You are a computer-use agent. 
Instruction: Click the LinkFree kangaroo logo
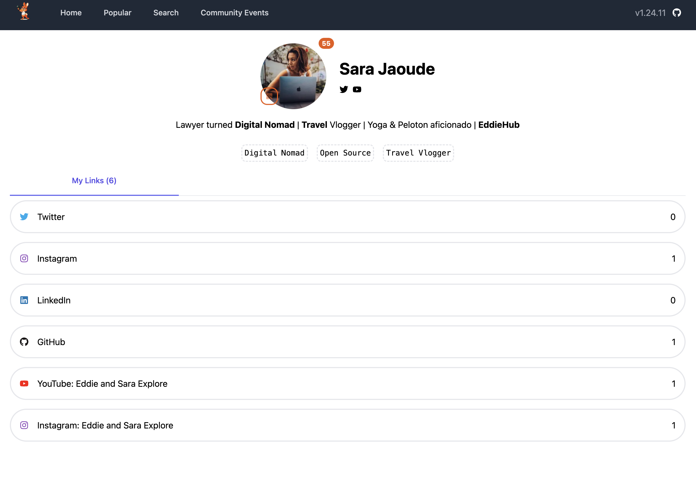(23, 12)
